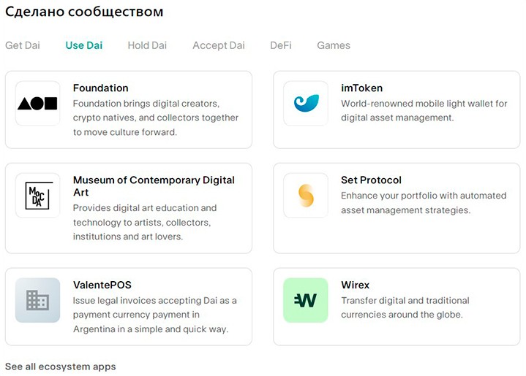Image resolution: width=526 pixels, height=376 pixels.
Task: Click See all ecosystem apps link
Action: click(x=61, y=366)
